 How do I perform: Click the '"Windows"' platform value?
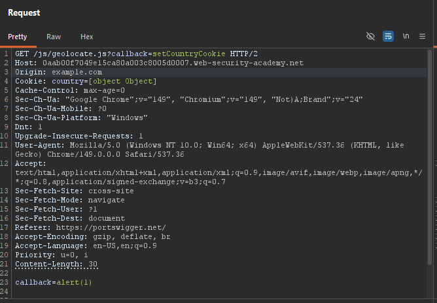(x=127, y=118)
